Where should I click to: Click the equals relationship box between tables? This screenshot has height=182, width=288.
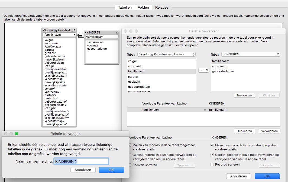80,36
